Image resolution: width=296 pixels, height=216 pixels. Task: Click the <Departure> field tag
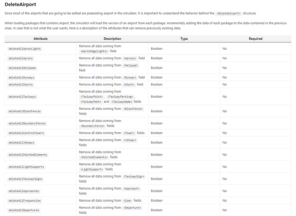coord(132,208)
